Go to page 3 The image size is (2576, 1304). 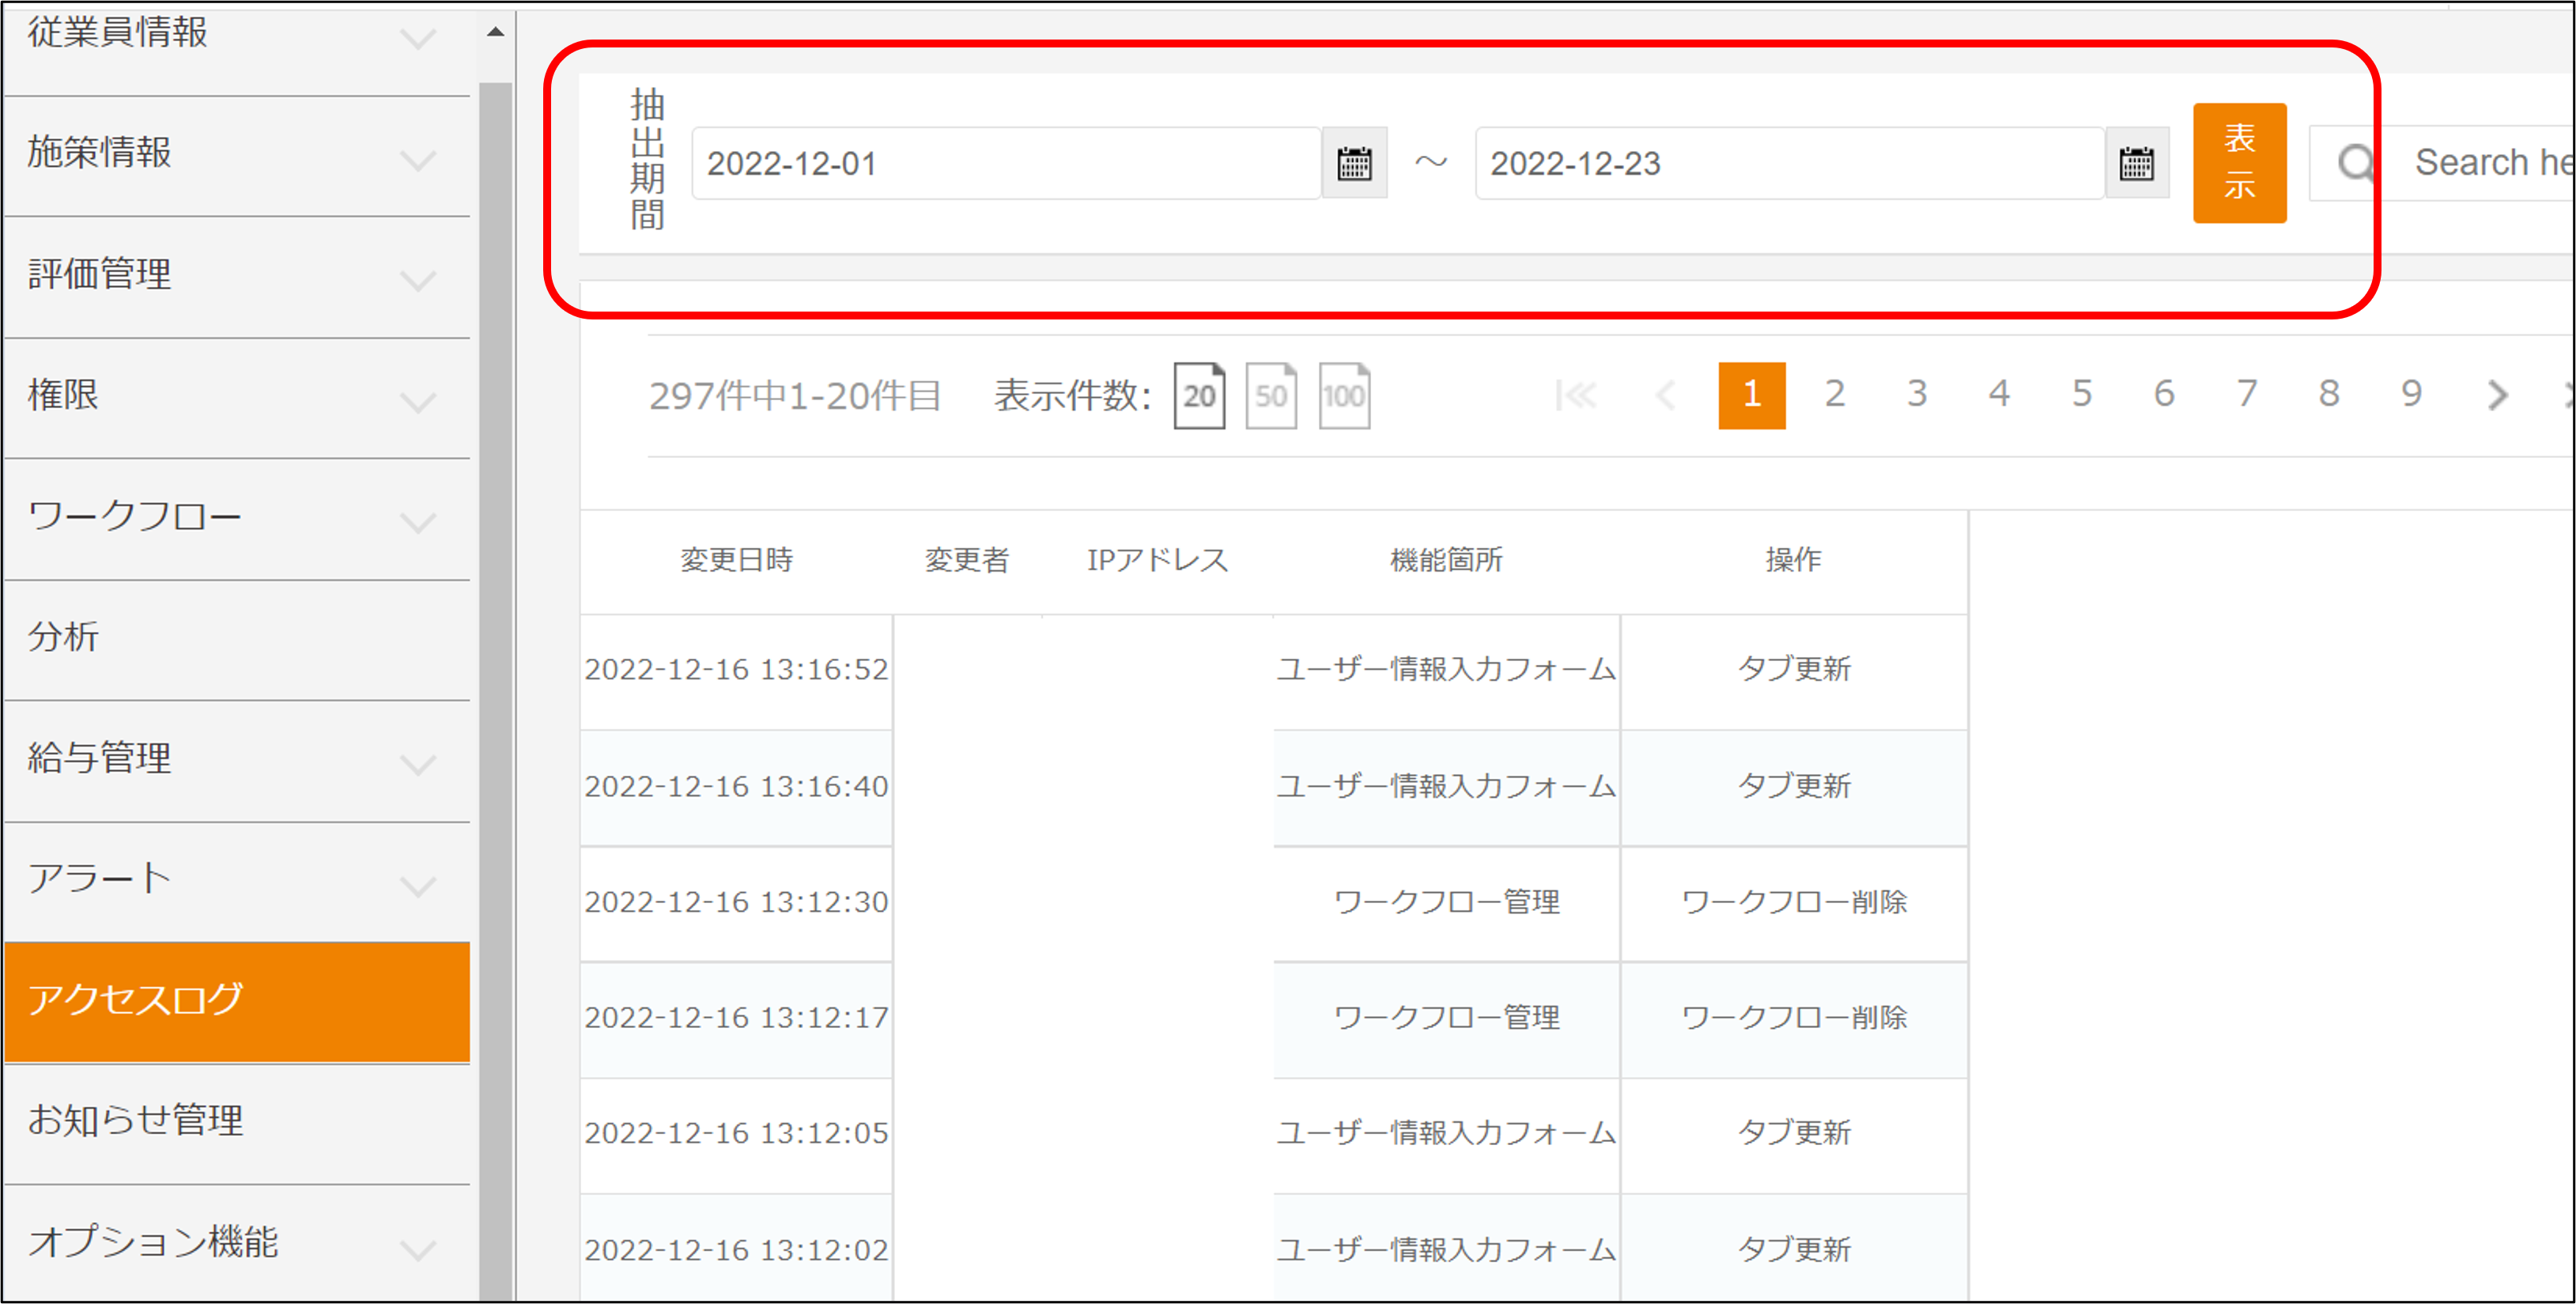1916,394
